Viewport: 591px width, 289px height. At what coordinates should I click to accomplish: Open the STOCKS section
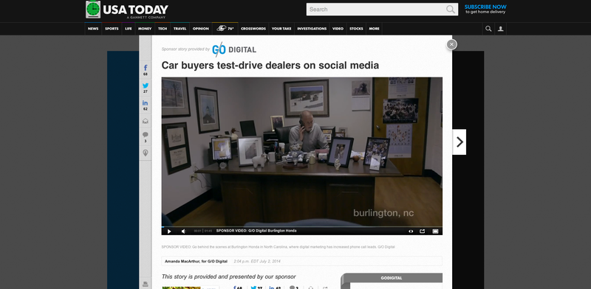point(356,29)
